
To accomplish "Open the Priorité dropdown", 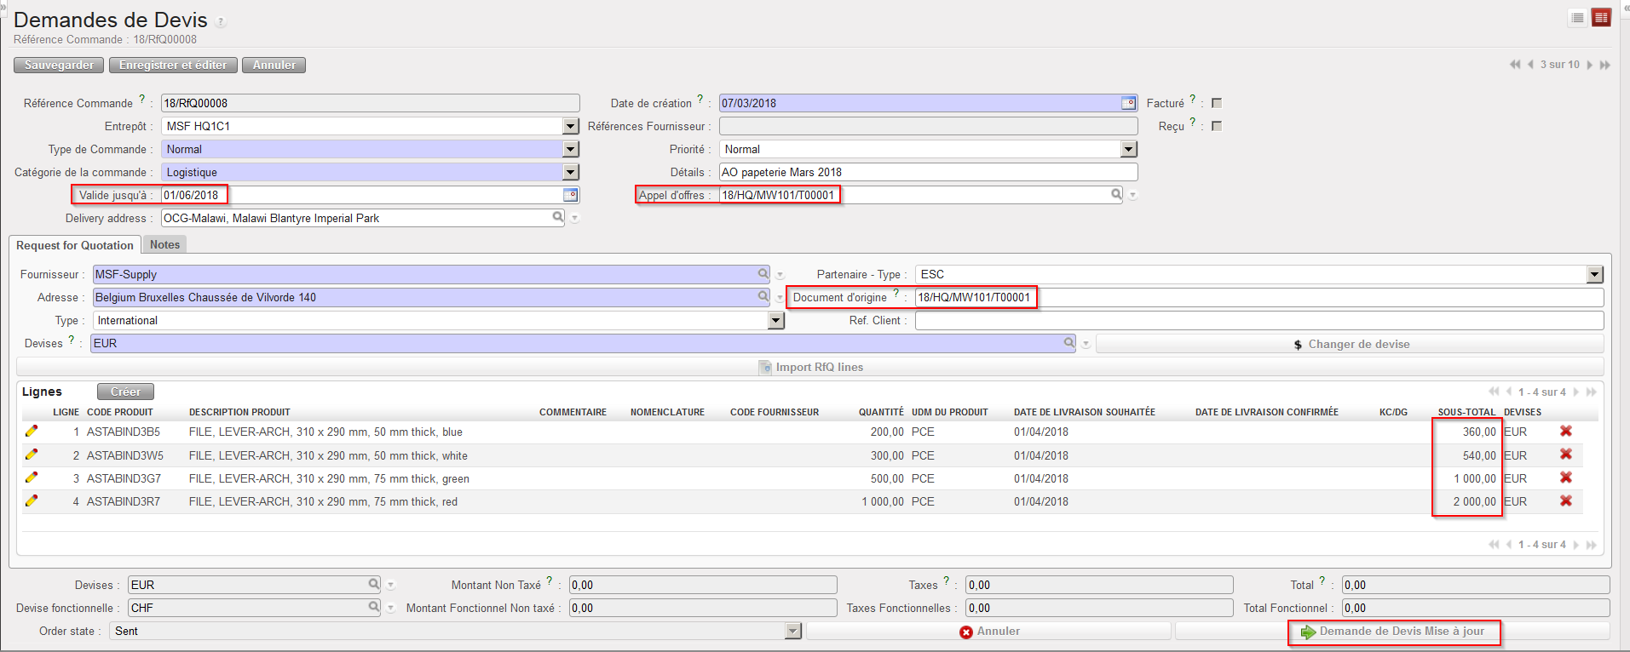I will coord(1128,149).
